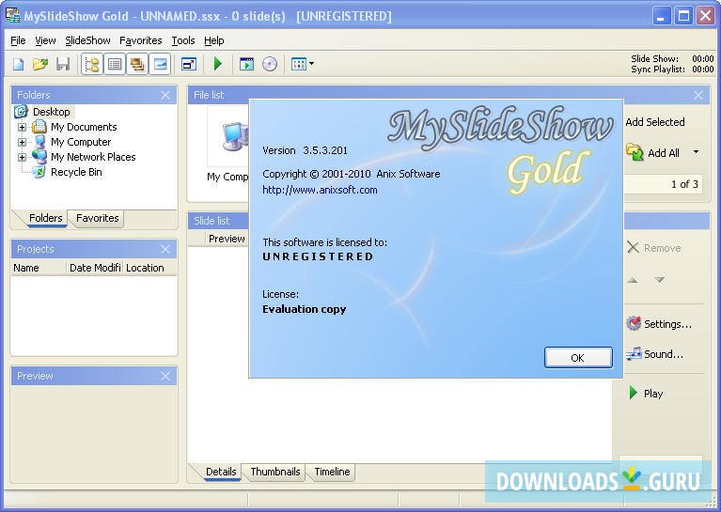Image resolution: width=721 pixels, height=512 pixels.
Task: Click the MySlideShow title bar app icon
Action: (x=13, y=16)
